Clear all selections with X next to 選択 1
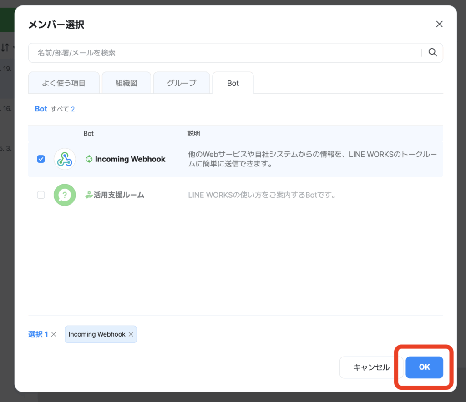Viewport: 466px width, 402px height. click(54, 334)
